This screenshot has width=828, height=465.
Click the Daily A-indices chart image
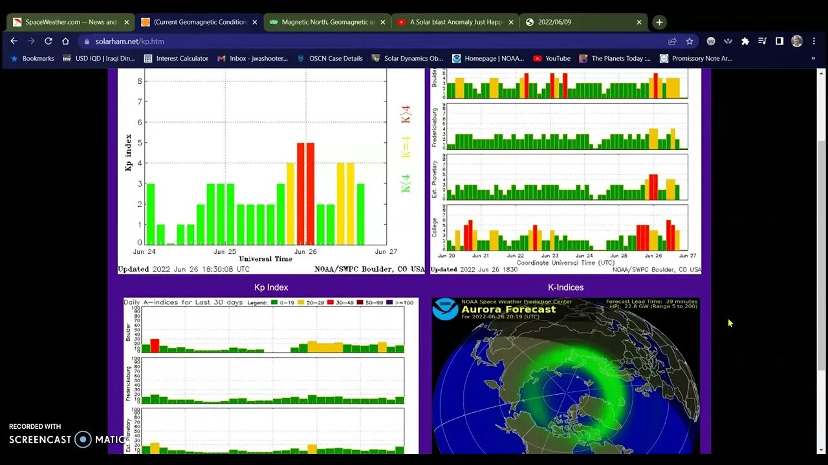click(271, 376)
